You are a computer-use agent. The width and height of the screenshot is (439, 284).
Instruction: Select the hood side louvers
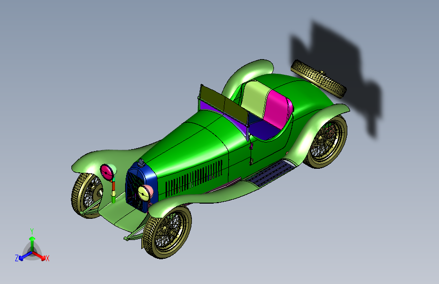pos(194,178)
